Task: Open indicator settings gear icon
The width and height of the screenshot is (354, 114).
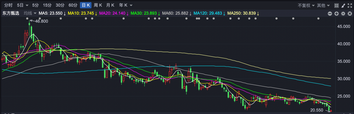Action: pyautogui.click(x=343, y=13)
